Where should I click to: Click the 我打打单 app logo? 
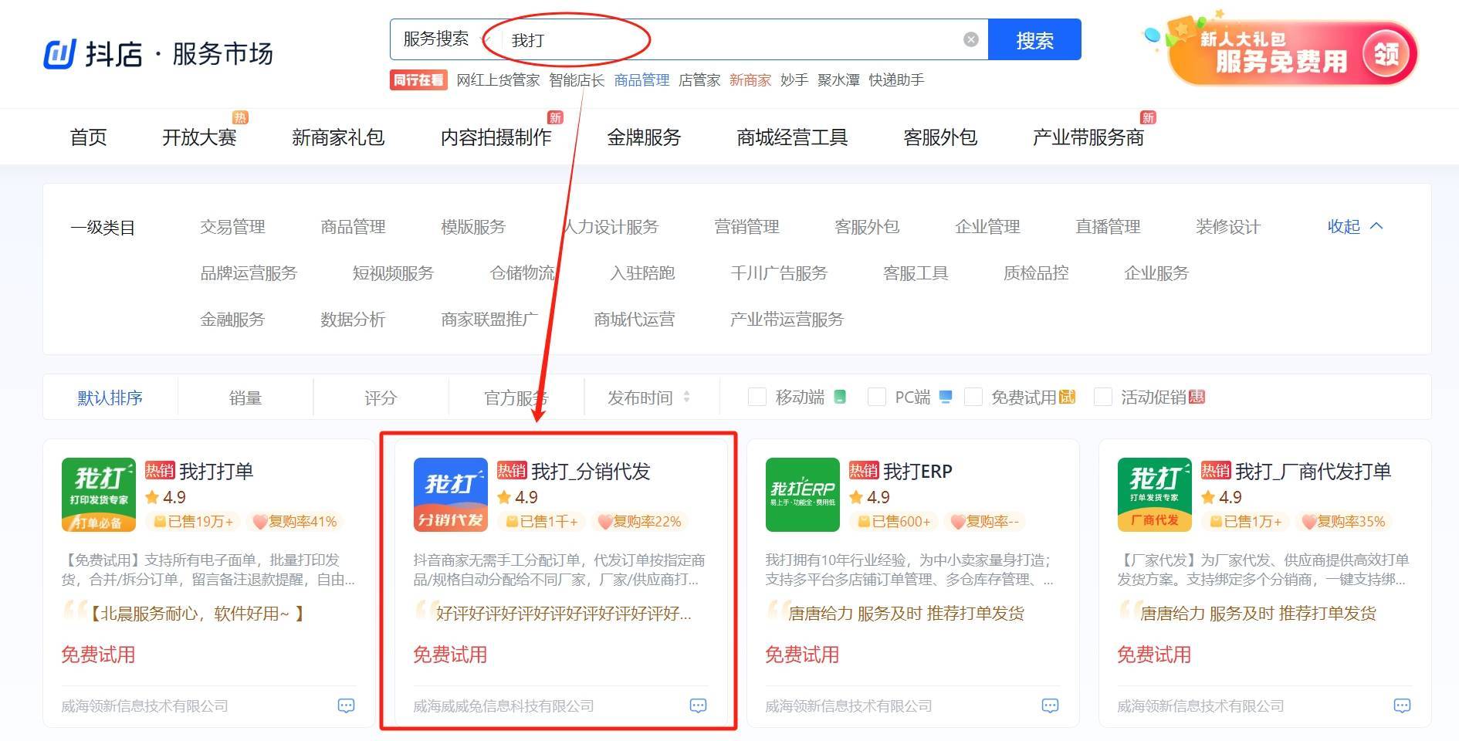tap(99, 495)
